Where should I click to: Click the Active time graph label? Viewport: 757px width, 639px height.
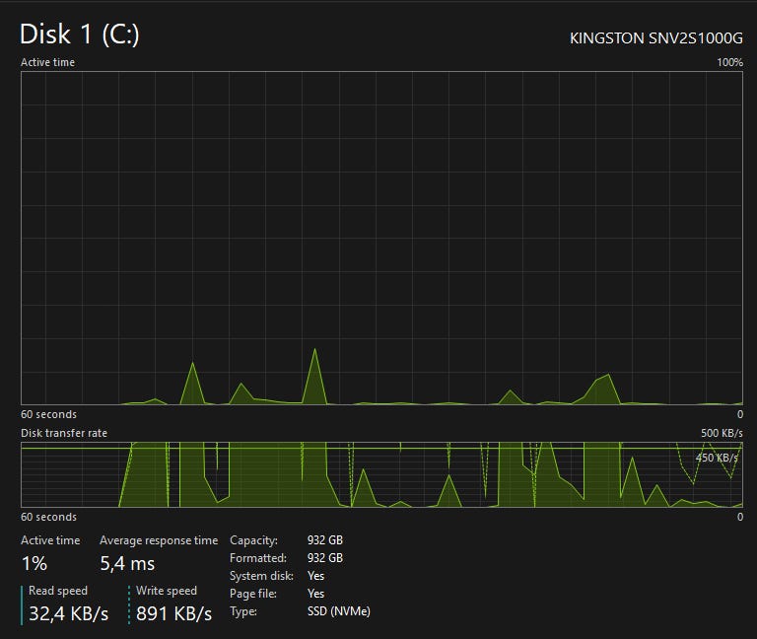(47, 62)
